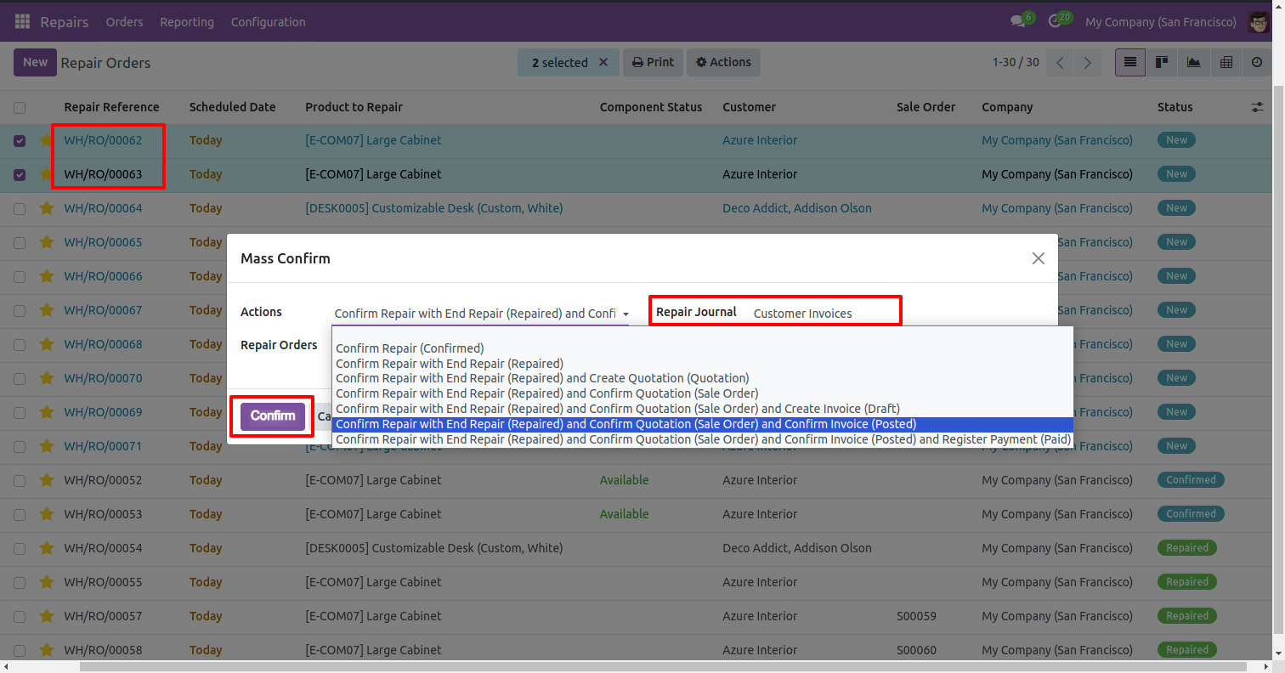Image resolution: width=1285 pixels, height=673 pixels.
Task: Switch to list view
Action: click(1130, 62)
